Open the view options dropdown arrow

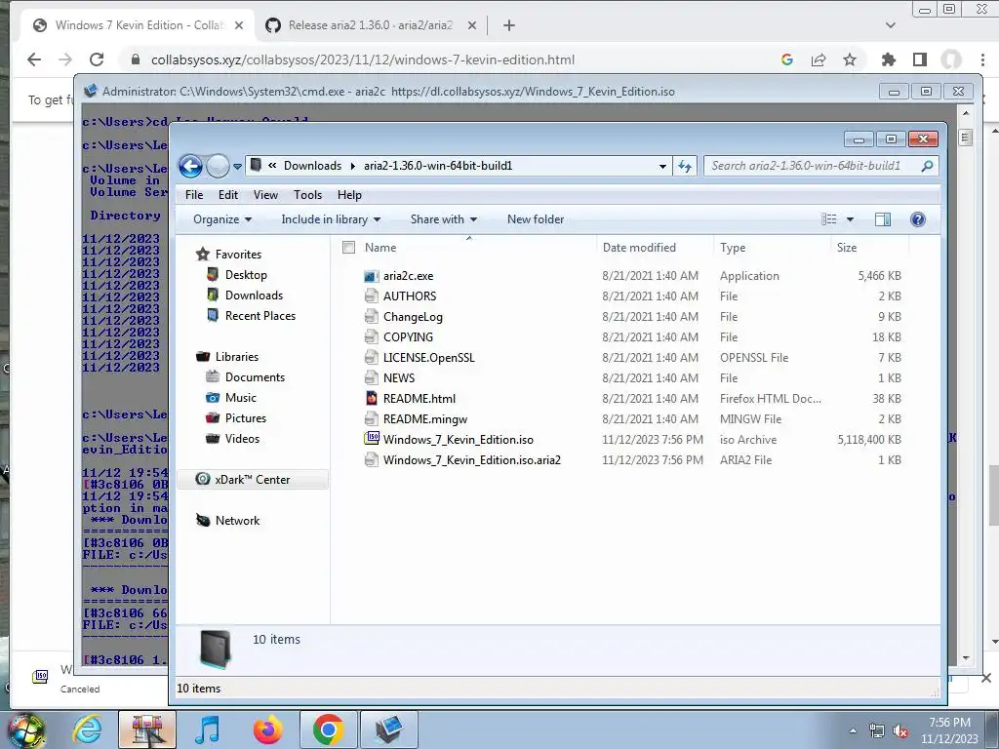(x=850, y=219)
